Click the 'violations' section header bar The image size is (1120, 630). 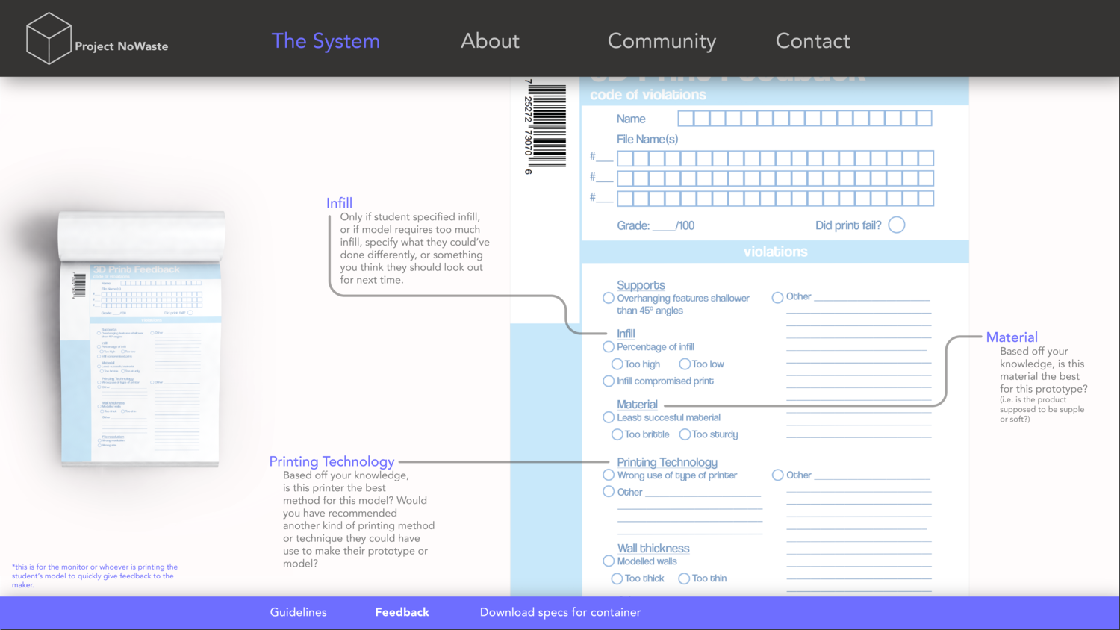(775, 252)
